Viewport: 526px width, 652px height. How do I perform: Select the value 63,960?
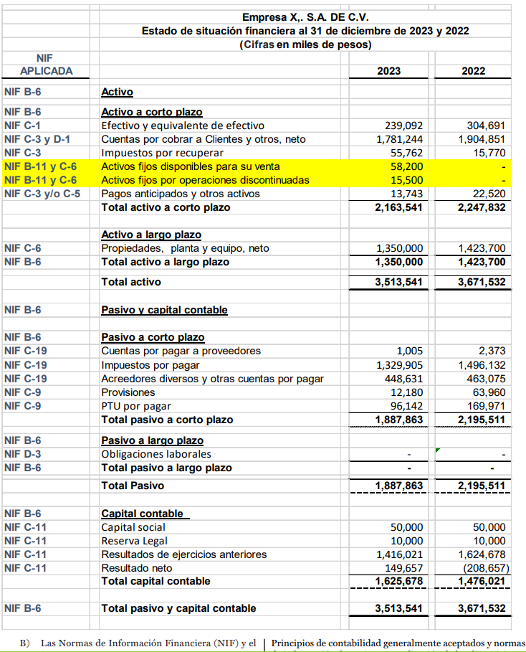(x=489, y=392)
